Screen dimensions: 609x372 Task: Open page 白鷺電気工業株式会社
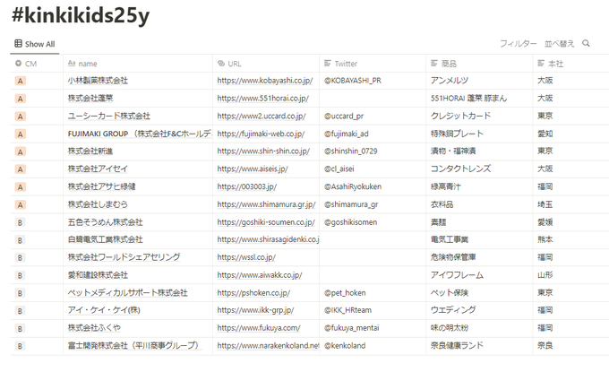[x=106, y=239]
